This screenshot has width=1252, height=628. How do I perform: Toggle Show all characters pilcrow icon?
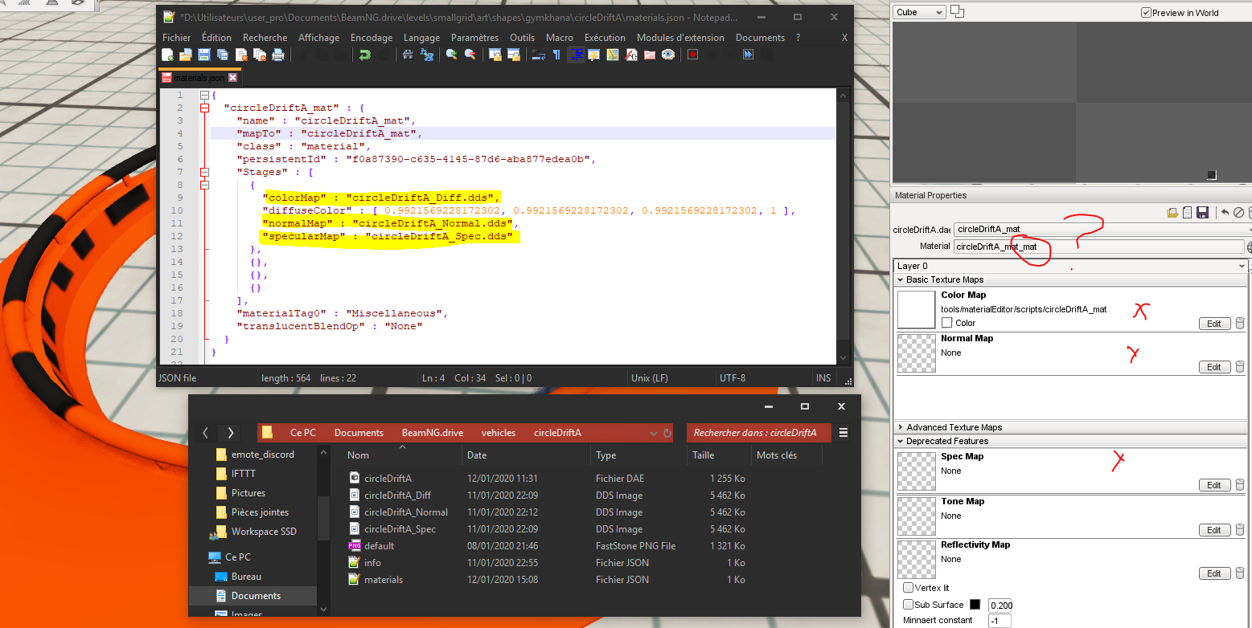point(556,55)
